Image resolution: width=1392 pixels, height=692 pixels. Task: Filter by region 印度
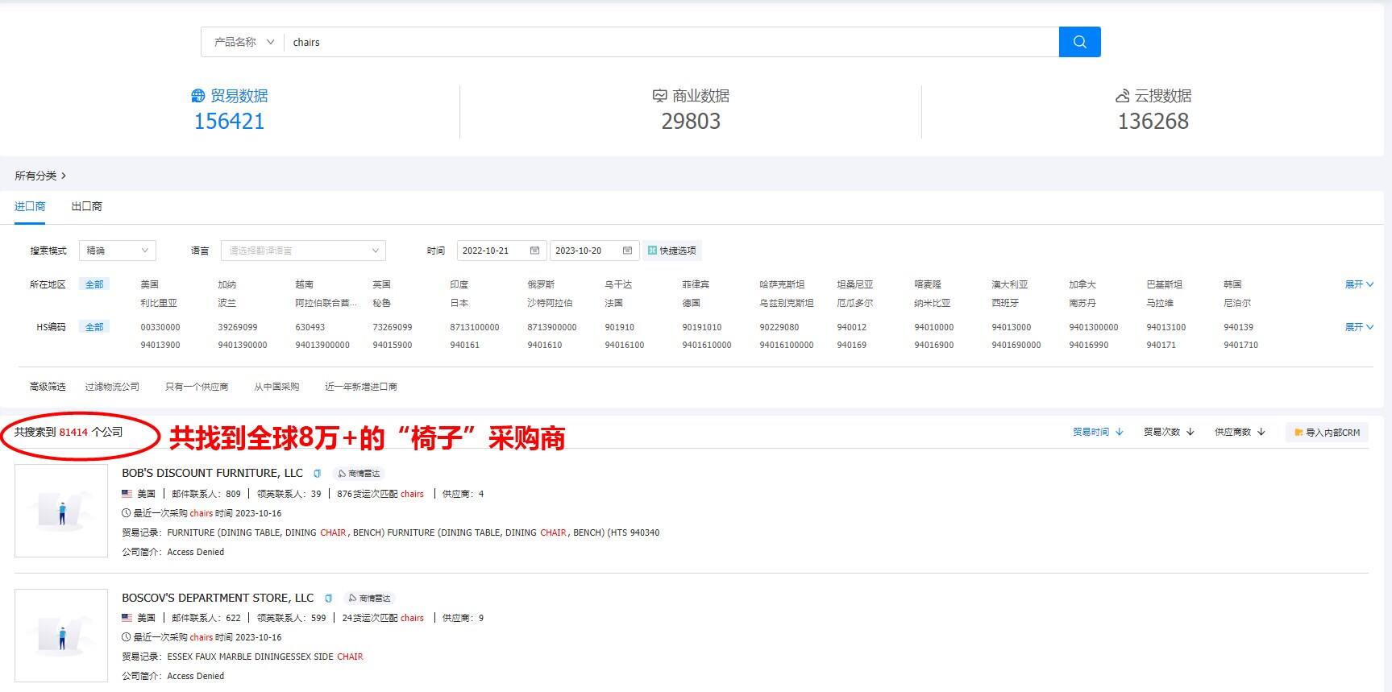[459, 284]
